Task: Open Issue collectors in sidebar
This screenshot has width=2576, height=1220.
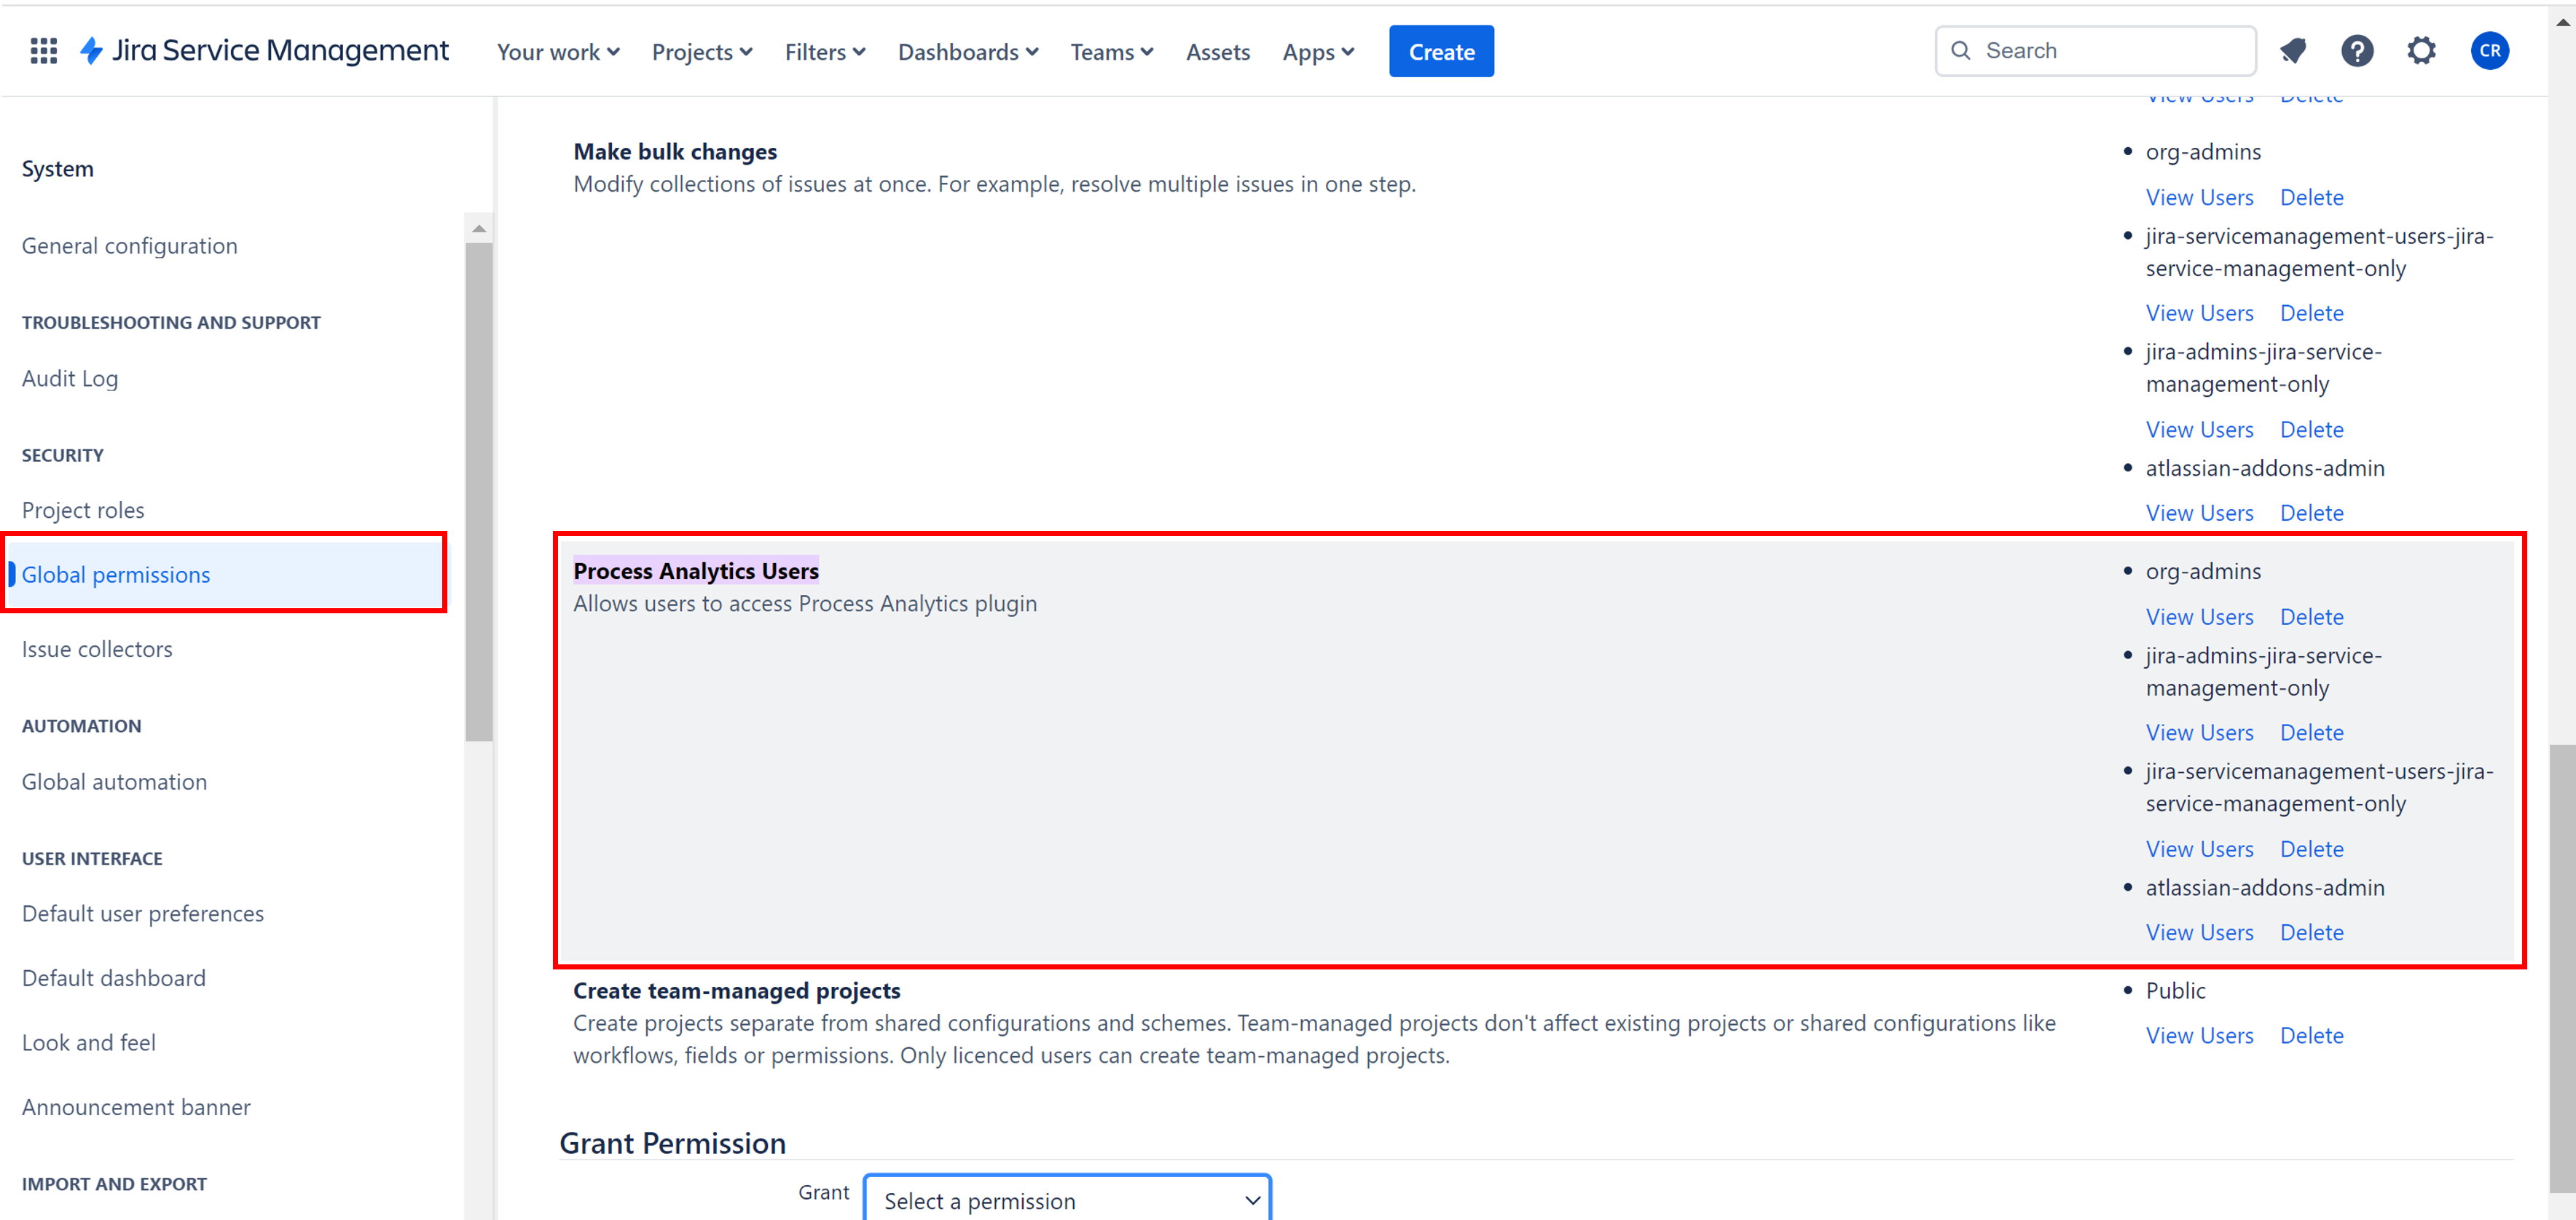Action: click(x=97, y=649)
